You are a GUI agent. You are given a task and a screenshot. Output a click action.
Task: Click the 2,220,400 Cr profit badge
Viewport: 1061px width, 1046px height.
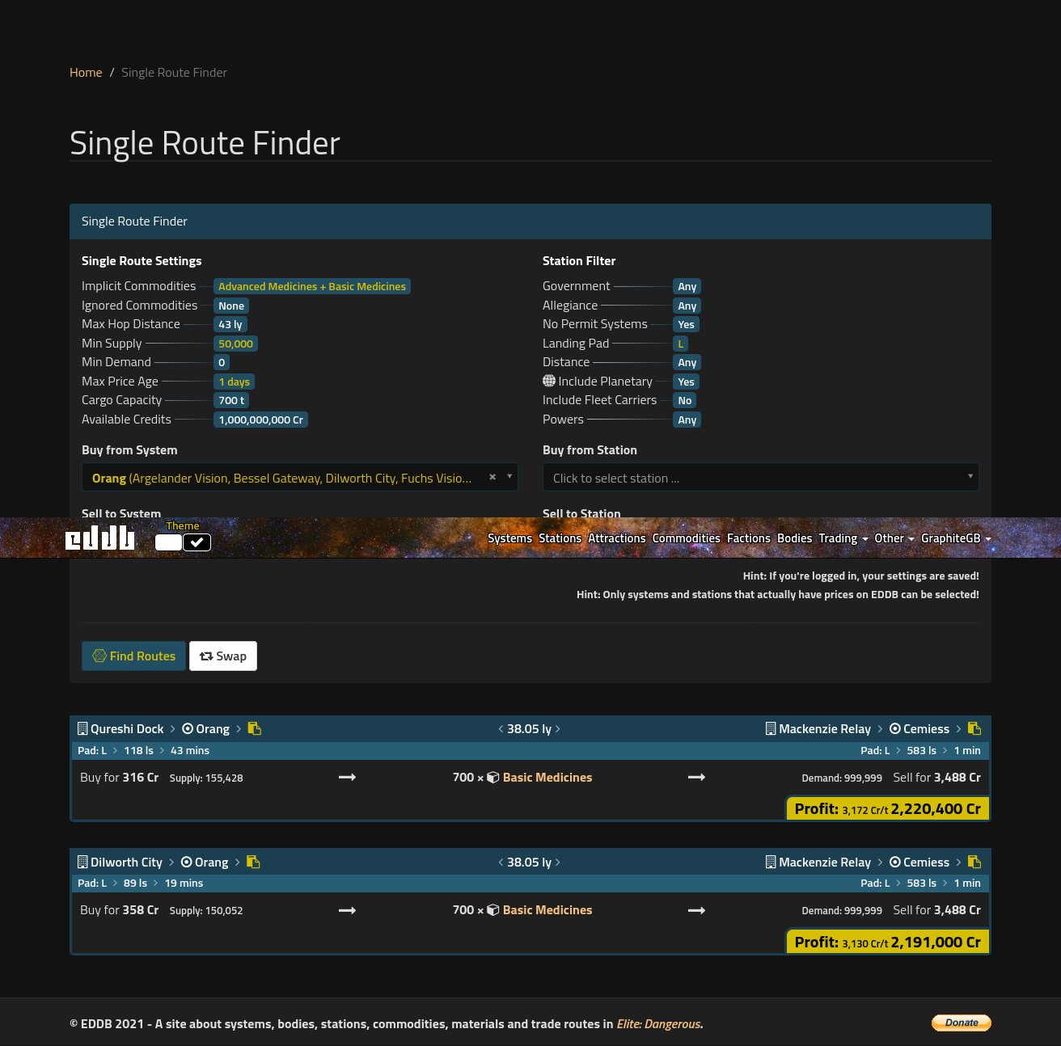[888, 808]
